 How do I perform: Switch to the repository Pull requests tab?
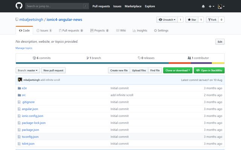71,30
